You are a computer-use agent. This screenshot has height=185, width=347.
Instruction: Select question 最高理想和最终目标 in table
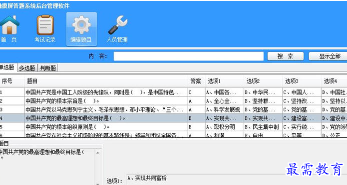[x=106, y=118]
